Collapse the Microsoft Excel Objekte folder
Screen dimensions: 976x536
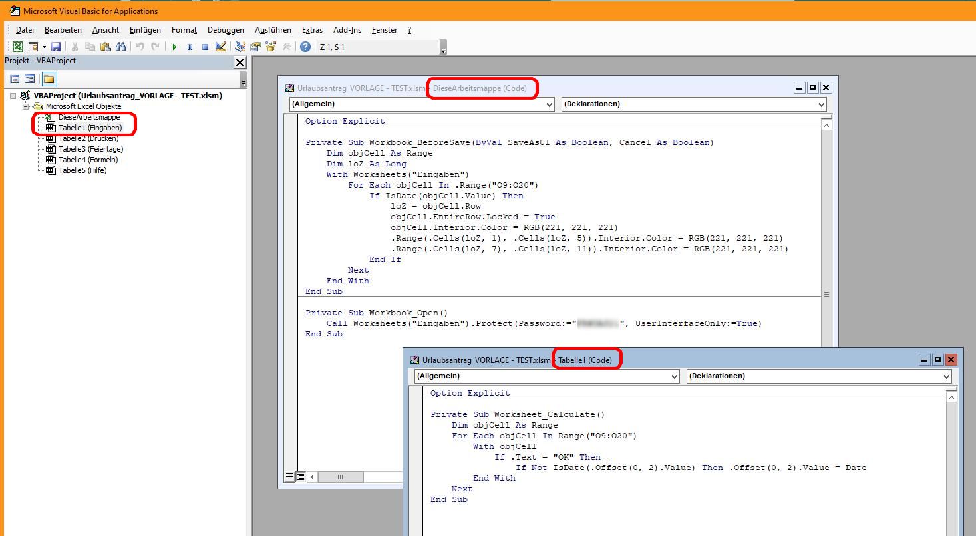click(x=25, y=106)
